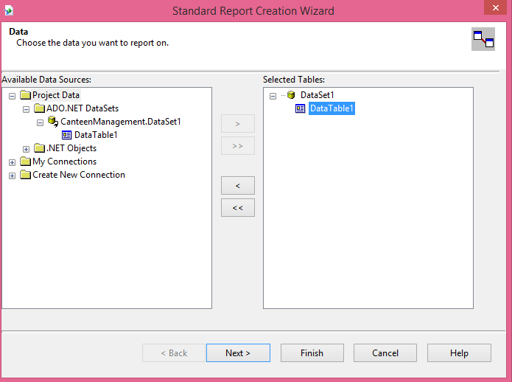Proceed with the Next button
The image size is (512, 382).
click(238, 353)
